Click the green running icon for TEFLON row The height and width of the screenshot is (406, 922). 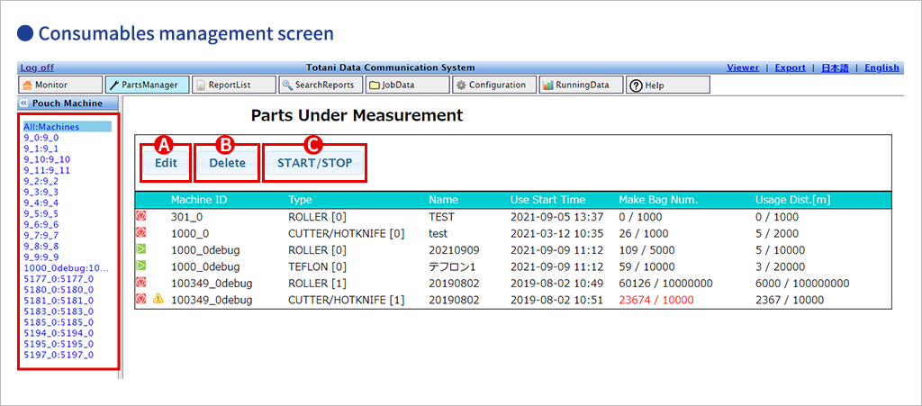coord(141,266)
